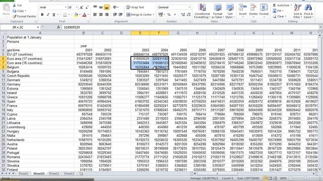The height and width of the screenshot is (181, 323).
Task: Select row 12 header for Germany
Action: click(x=3, y=84)
